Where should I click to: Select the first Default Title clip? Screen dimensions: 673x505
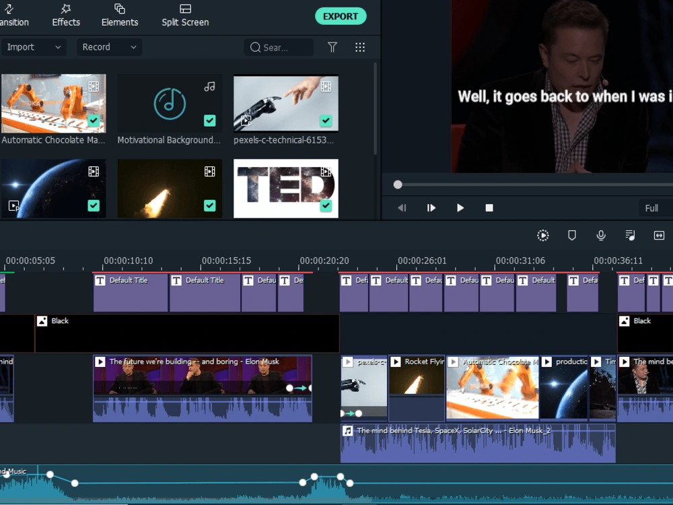coord(131,292)
